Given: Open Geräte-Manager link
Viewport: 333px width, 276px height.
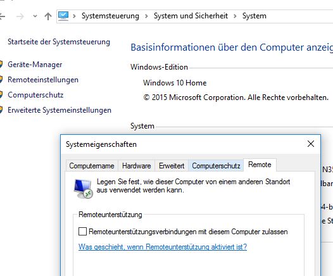Looking at the screenshot, I should (x=35, y=65).
